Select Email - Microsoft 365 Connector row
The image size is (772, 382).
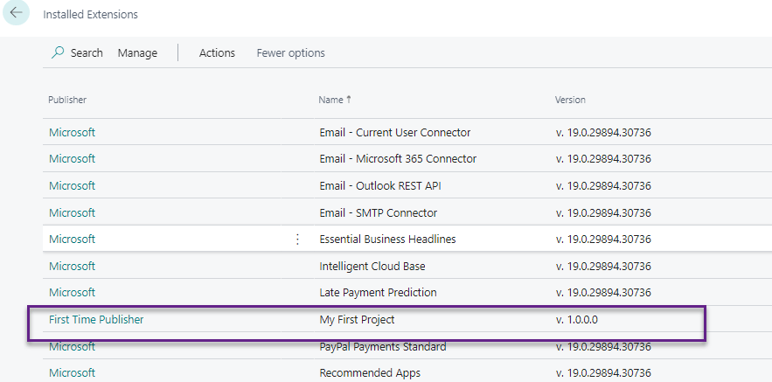pyautogui.click(x=398, y=159)
